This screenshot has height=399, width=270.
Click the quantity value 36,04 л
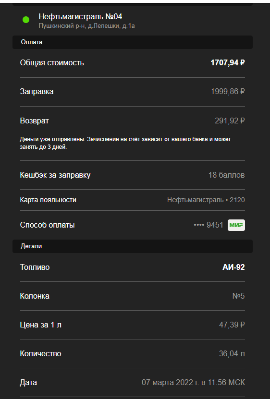(232, 353)
